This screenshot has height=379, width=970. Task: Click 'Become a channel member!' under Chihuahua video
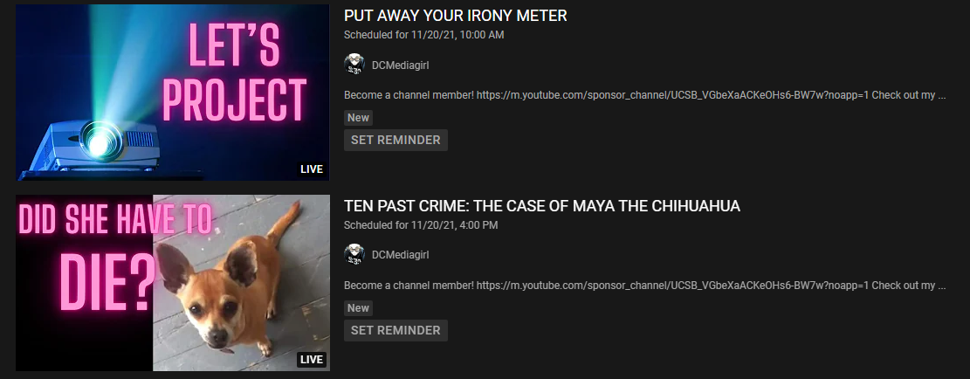409,286
